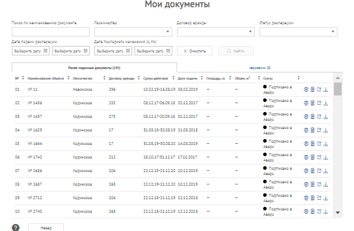Click the scrollbar down arrow
354x231 pixels.
pyautogui.click(x=337, y=213)
